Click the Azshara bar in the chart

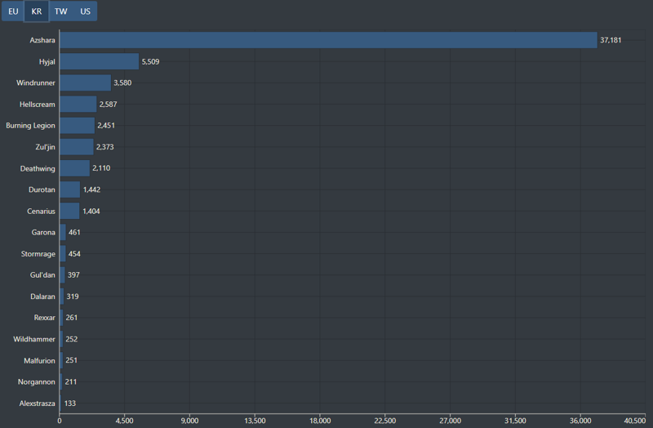pos(328,40)
